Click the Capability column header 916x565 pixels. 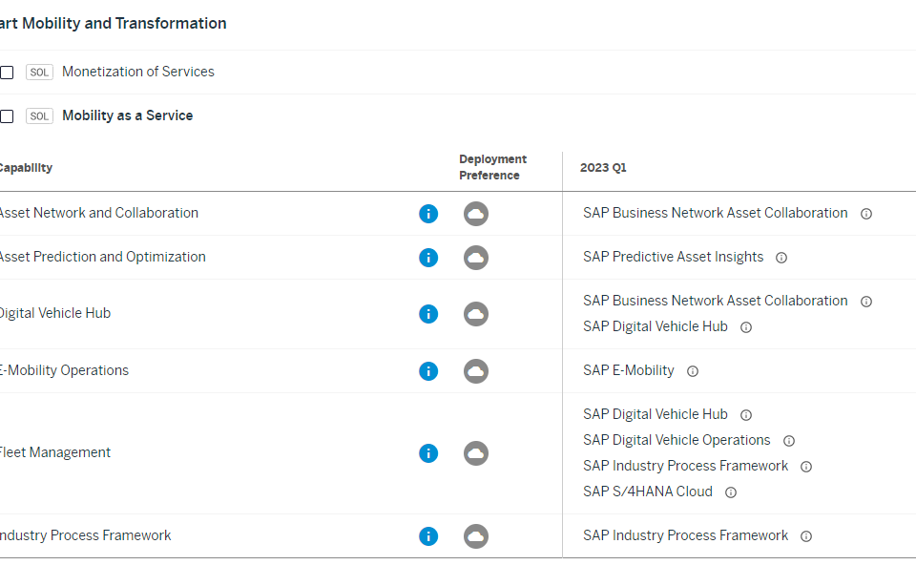tap(26, 168)
